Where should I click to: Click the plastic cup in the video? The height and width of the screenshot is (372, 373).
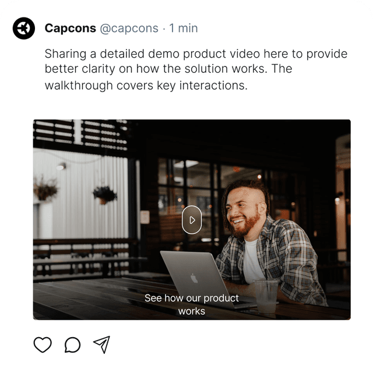tap(266, 295)
